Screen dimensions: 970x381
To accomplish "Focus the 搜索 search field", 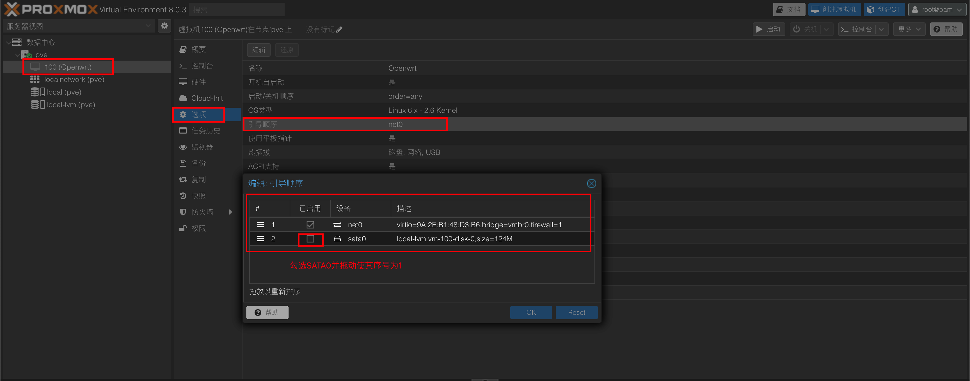I will click(x=237, y=10).
